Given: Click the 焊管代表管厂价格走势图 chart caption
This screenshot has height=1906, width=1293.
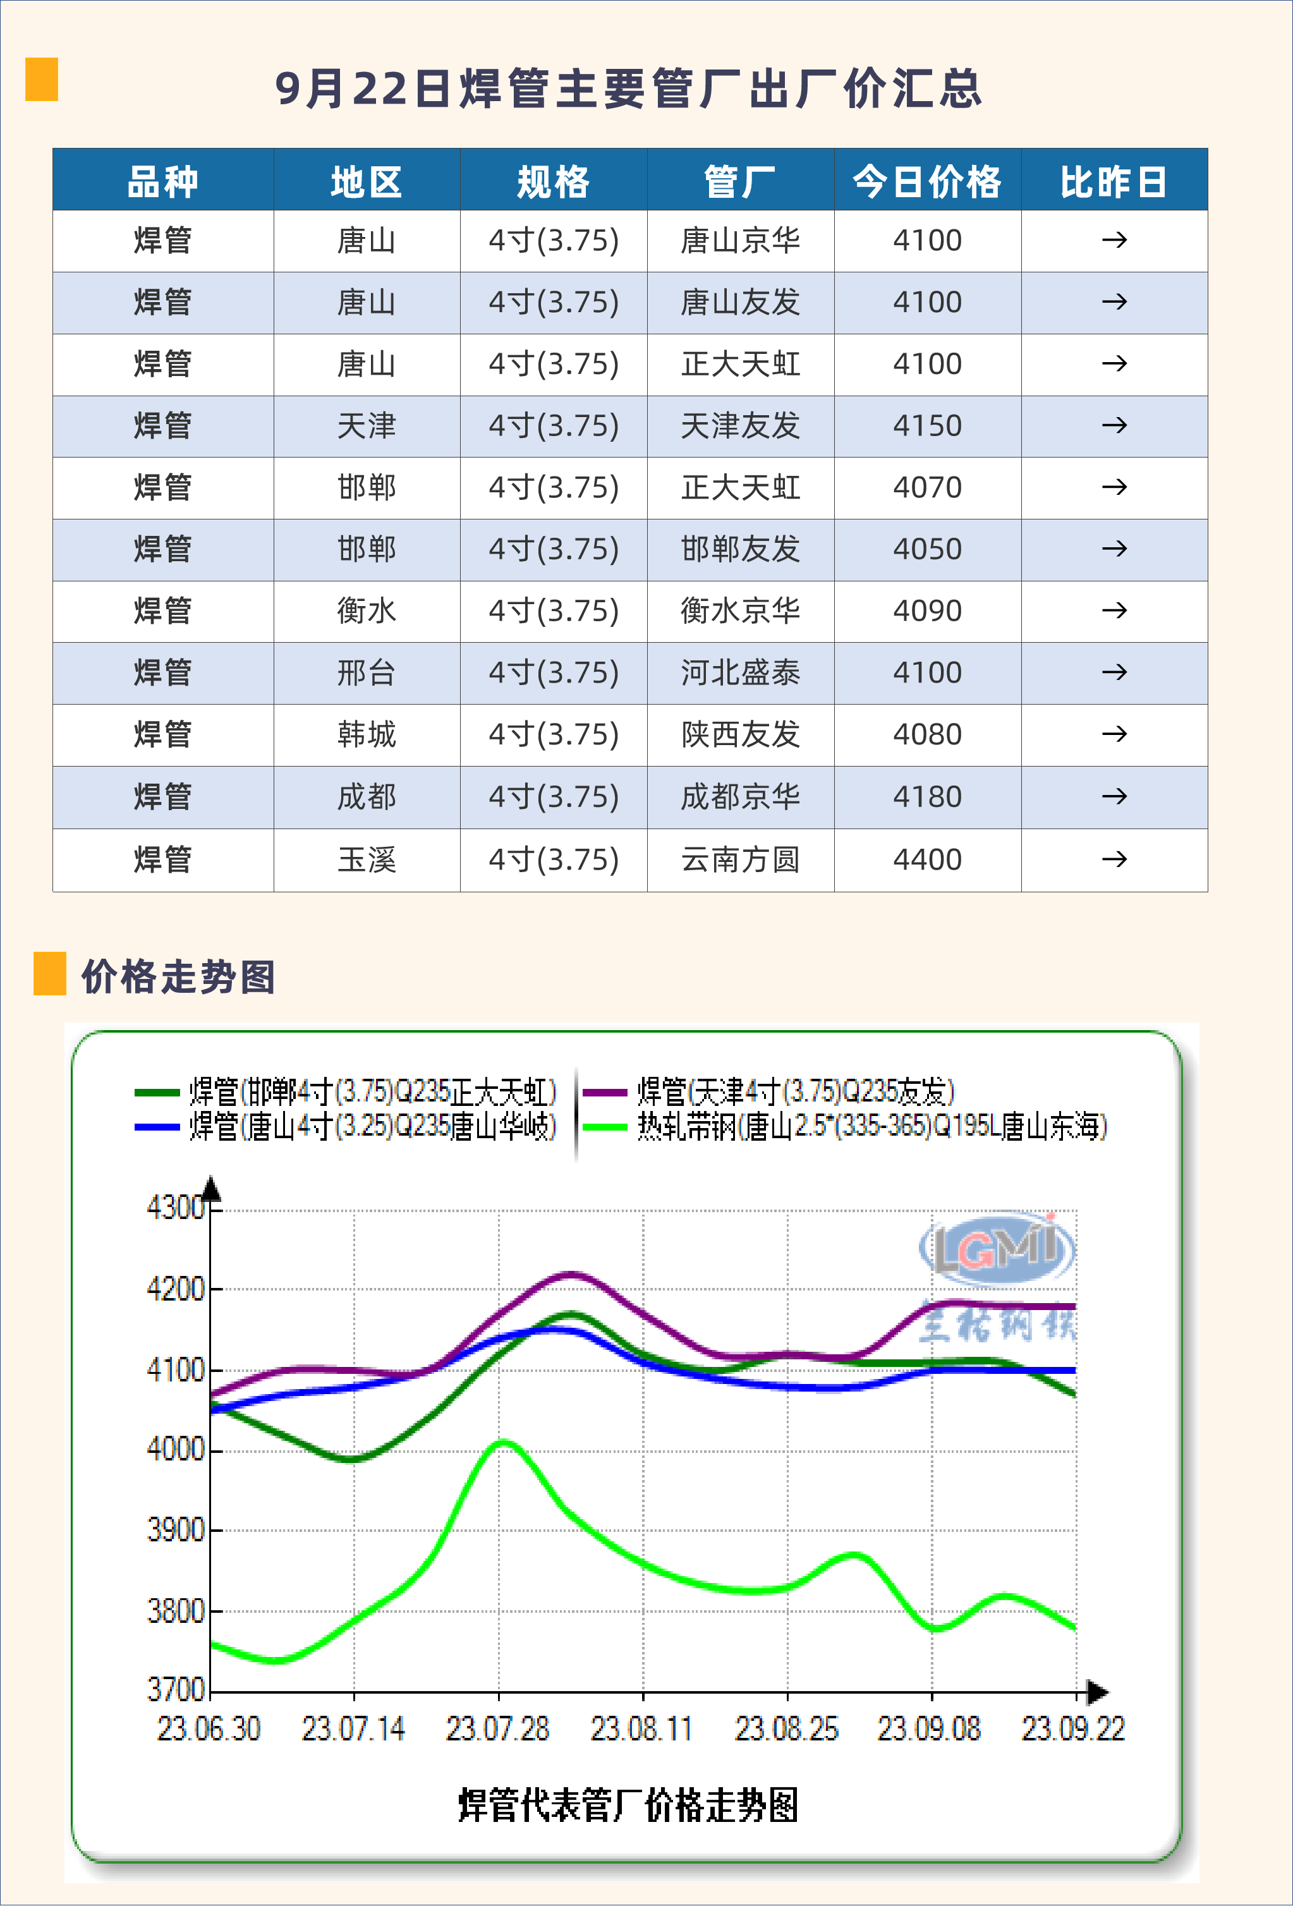Looking at the screenshot, I should coord(628,1805).
